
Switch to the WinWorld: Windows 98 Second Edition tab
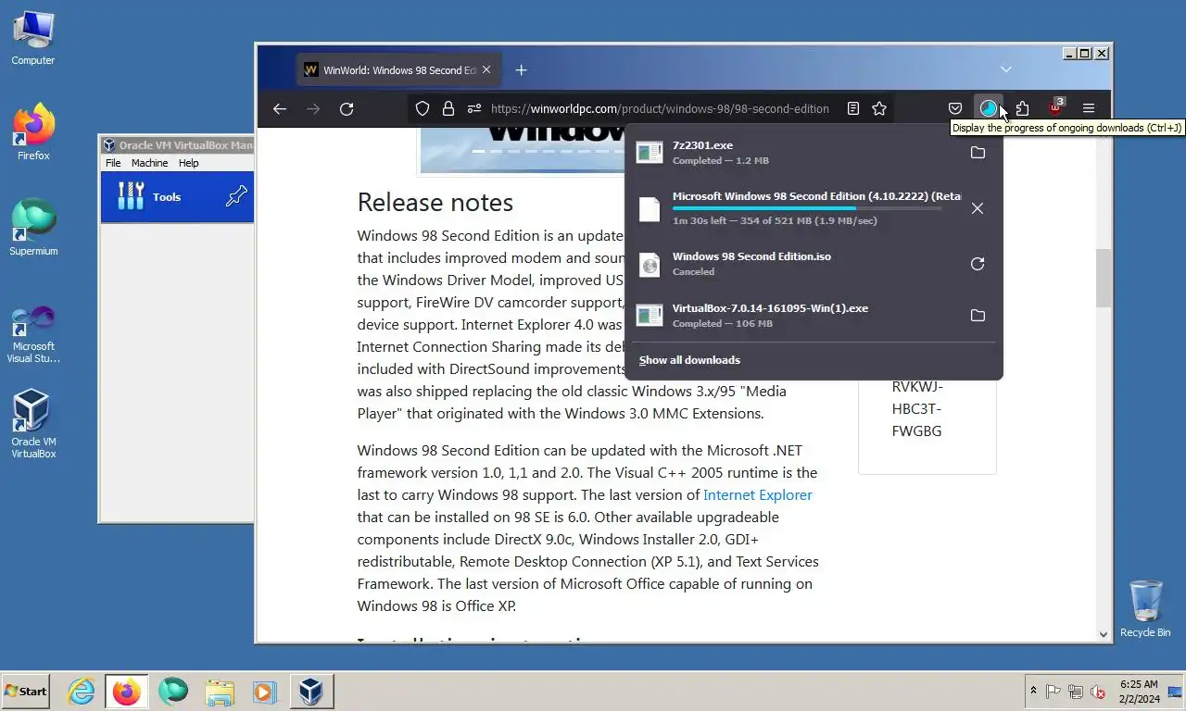[x=399, y=69]
